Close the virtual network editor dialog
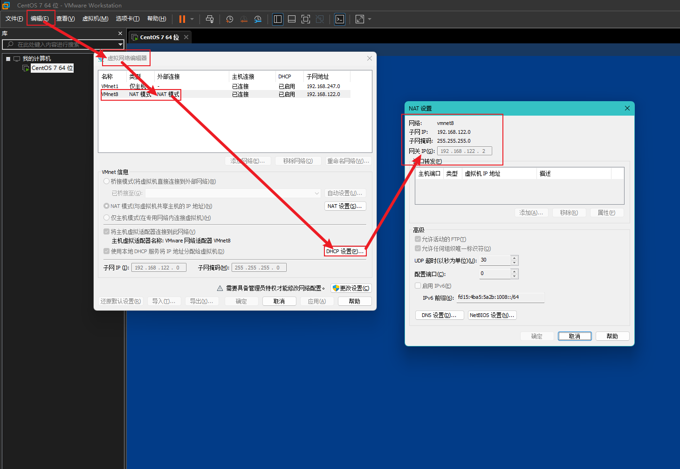Image resolution: width=680 pixels, height=469 pixels. pyautogui.click(x=370, y=58)
